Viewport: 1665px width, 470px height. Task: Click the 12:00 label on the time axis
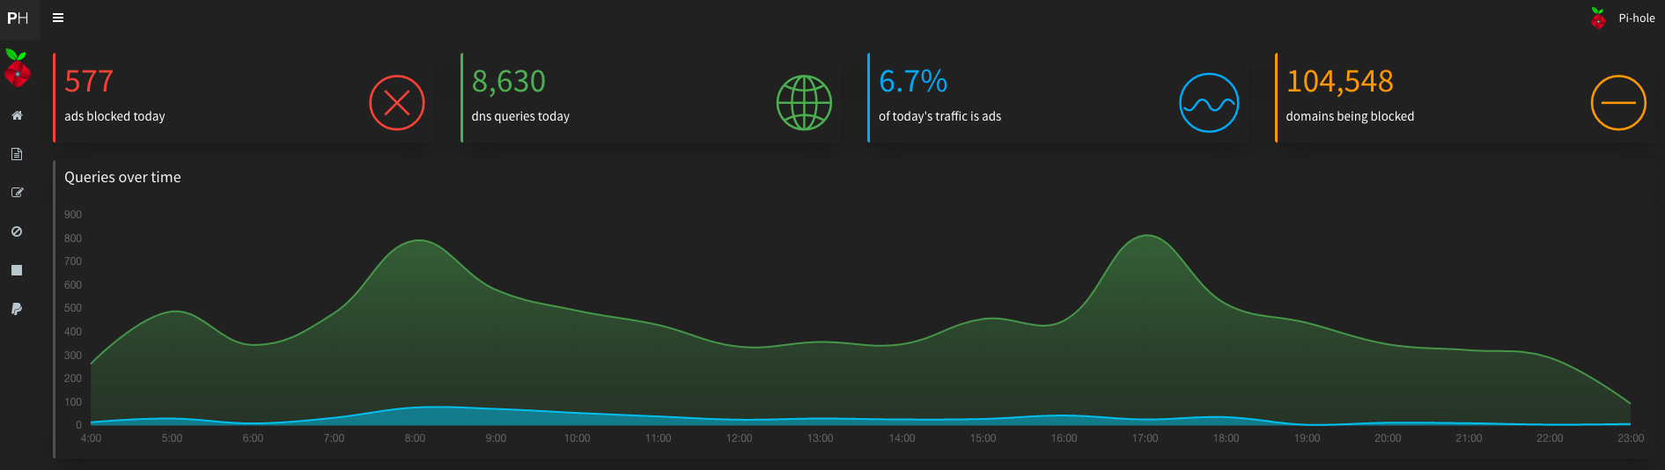[739, 438]
